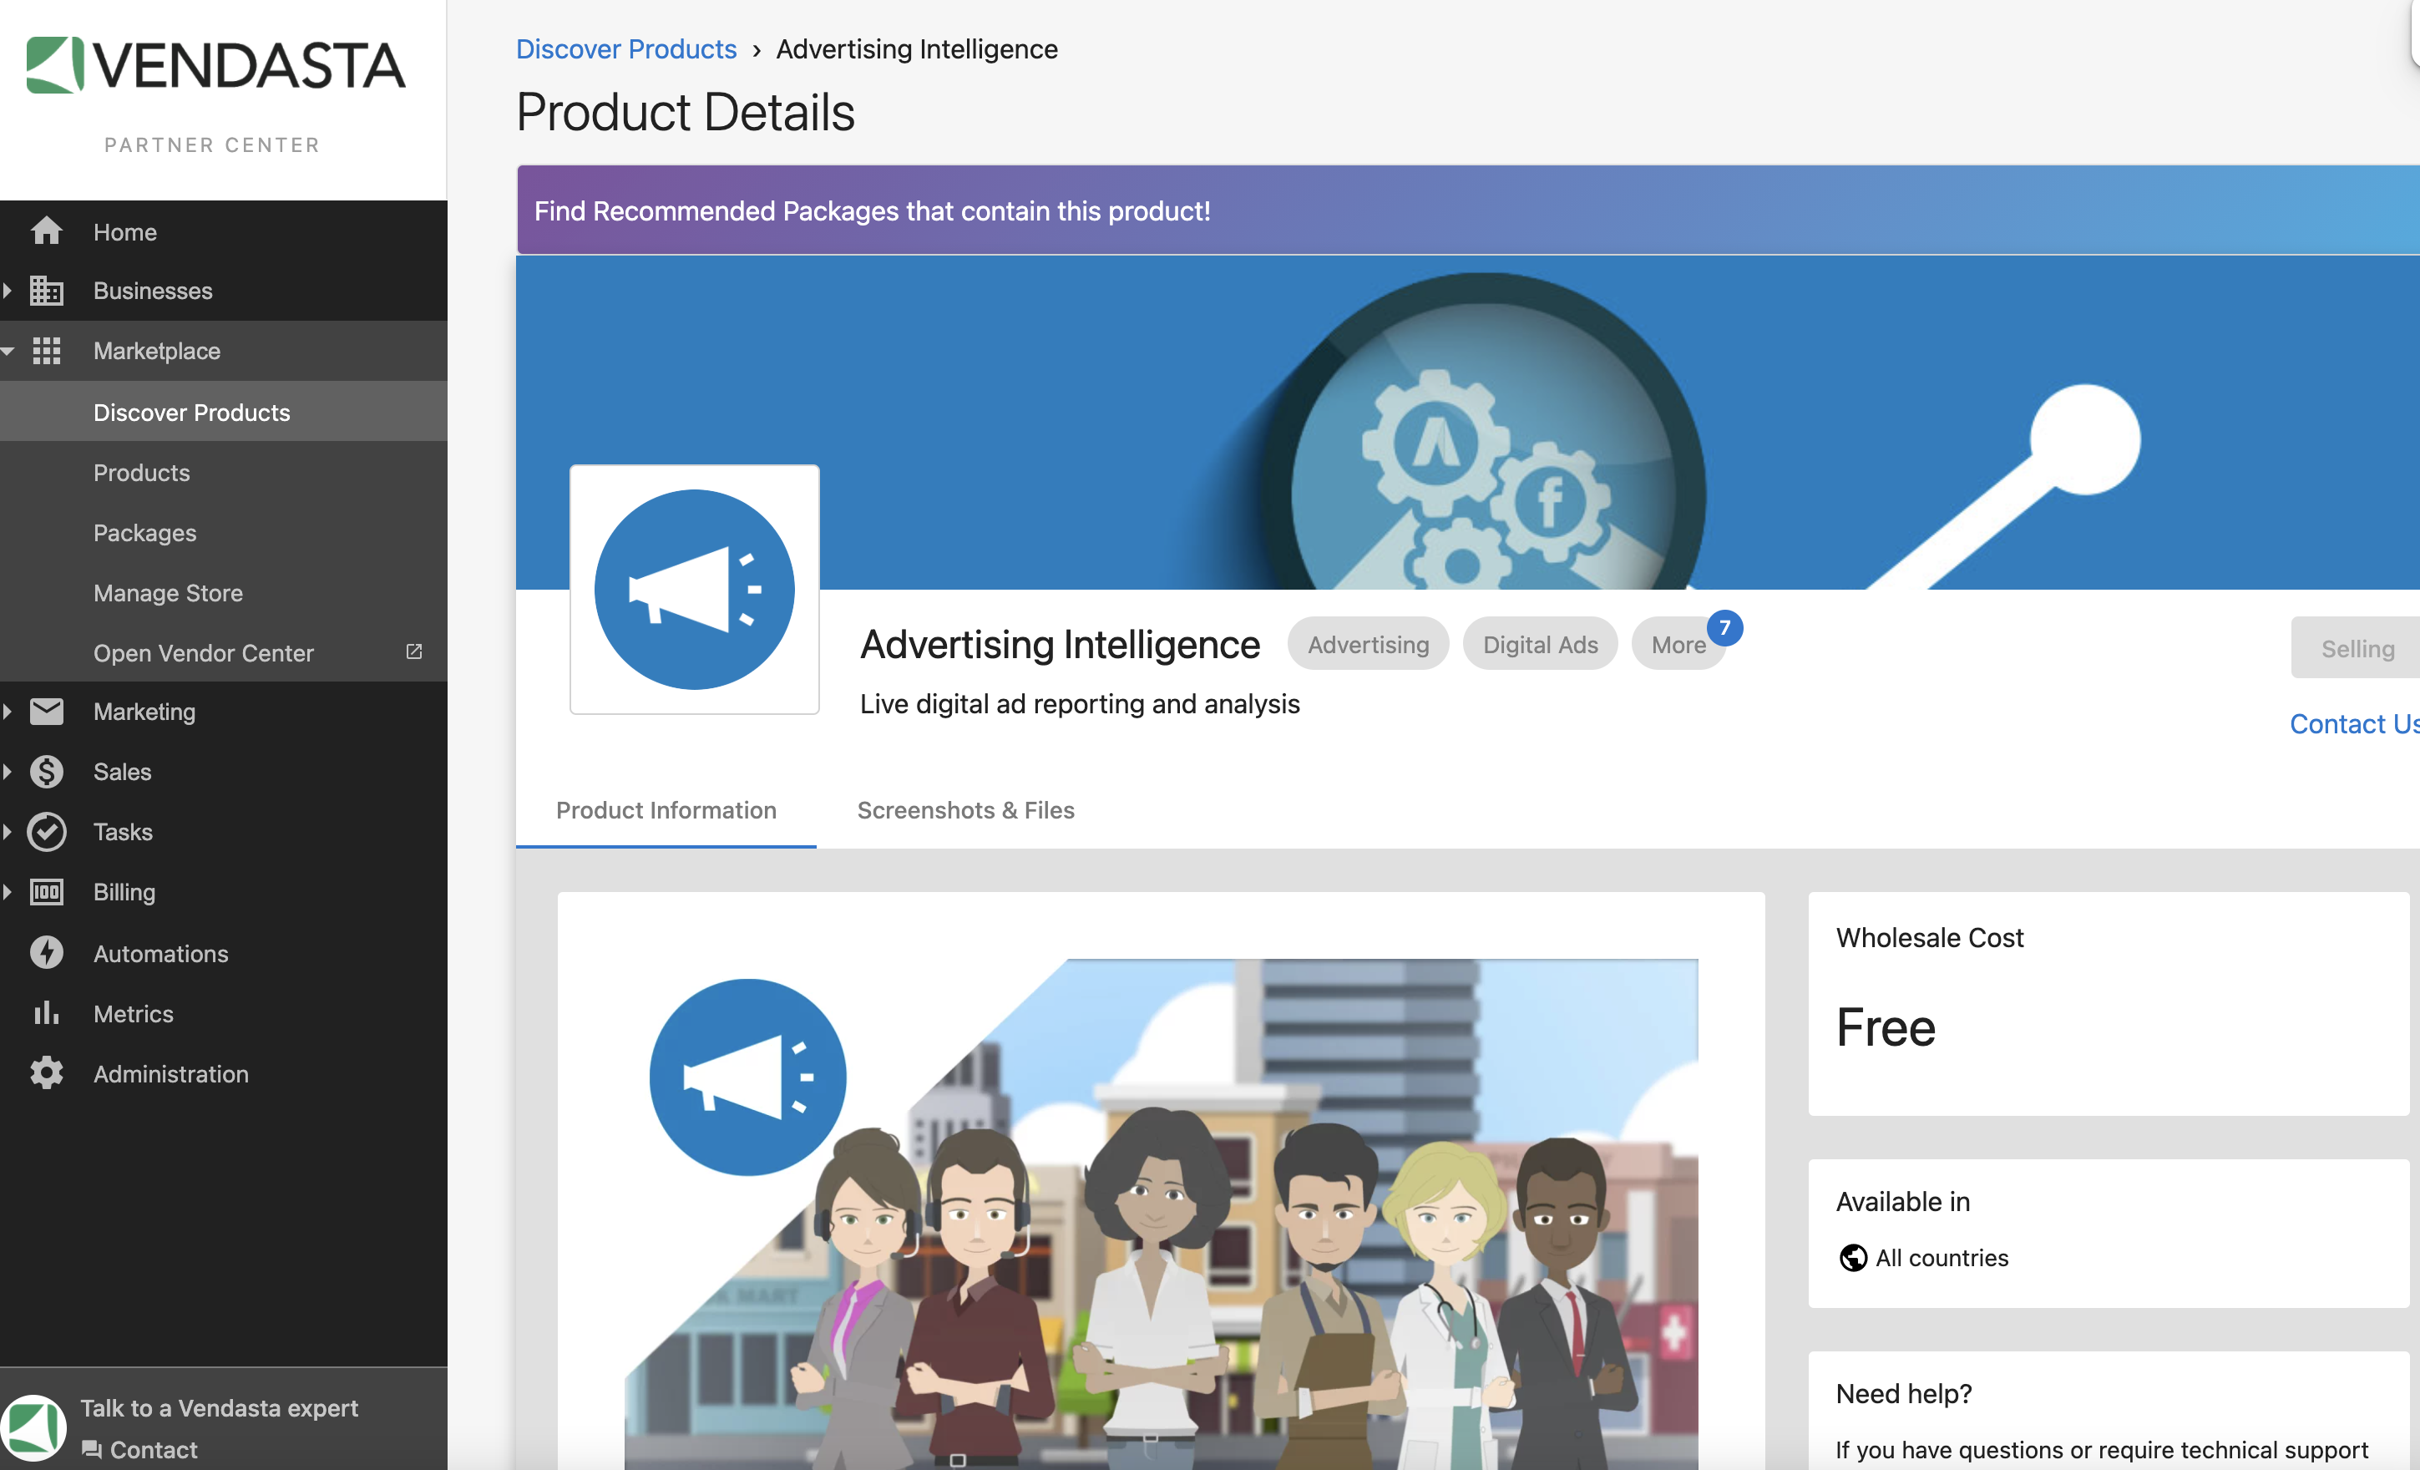2420x1470 pixels.
Task: Click the Find Recommended Packages banner
Action: tap(1468, 210)
